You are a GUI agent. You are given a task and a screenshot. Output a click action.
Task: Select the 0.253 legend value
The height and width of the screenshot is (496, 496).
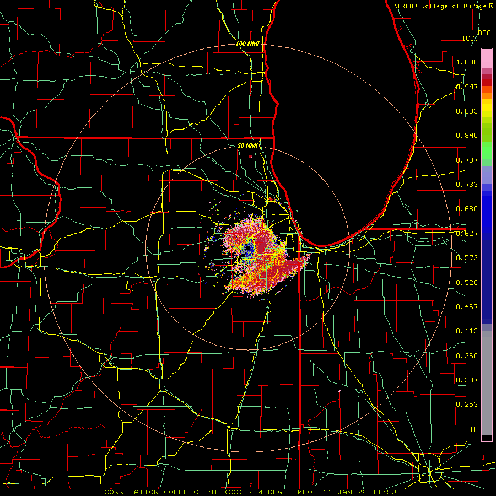467,405
